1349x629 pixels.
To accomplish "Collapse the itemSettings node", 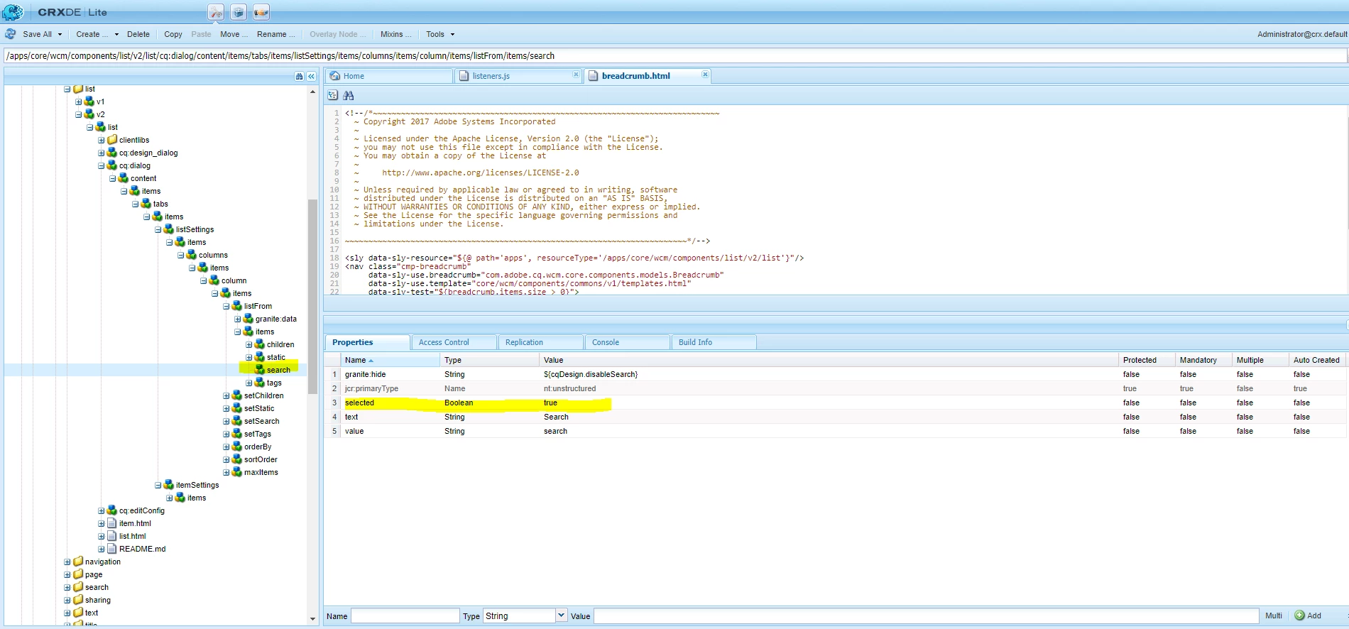I will point(158,485).
